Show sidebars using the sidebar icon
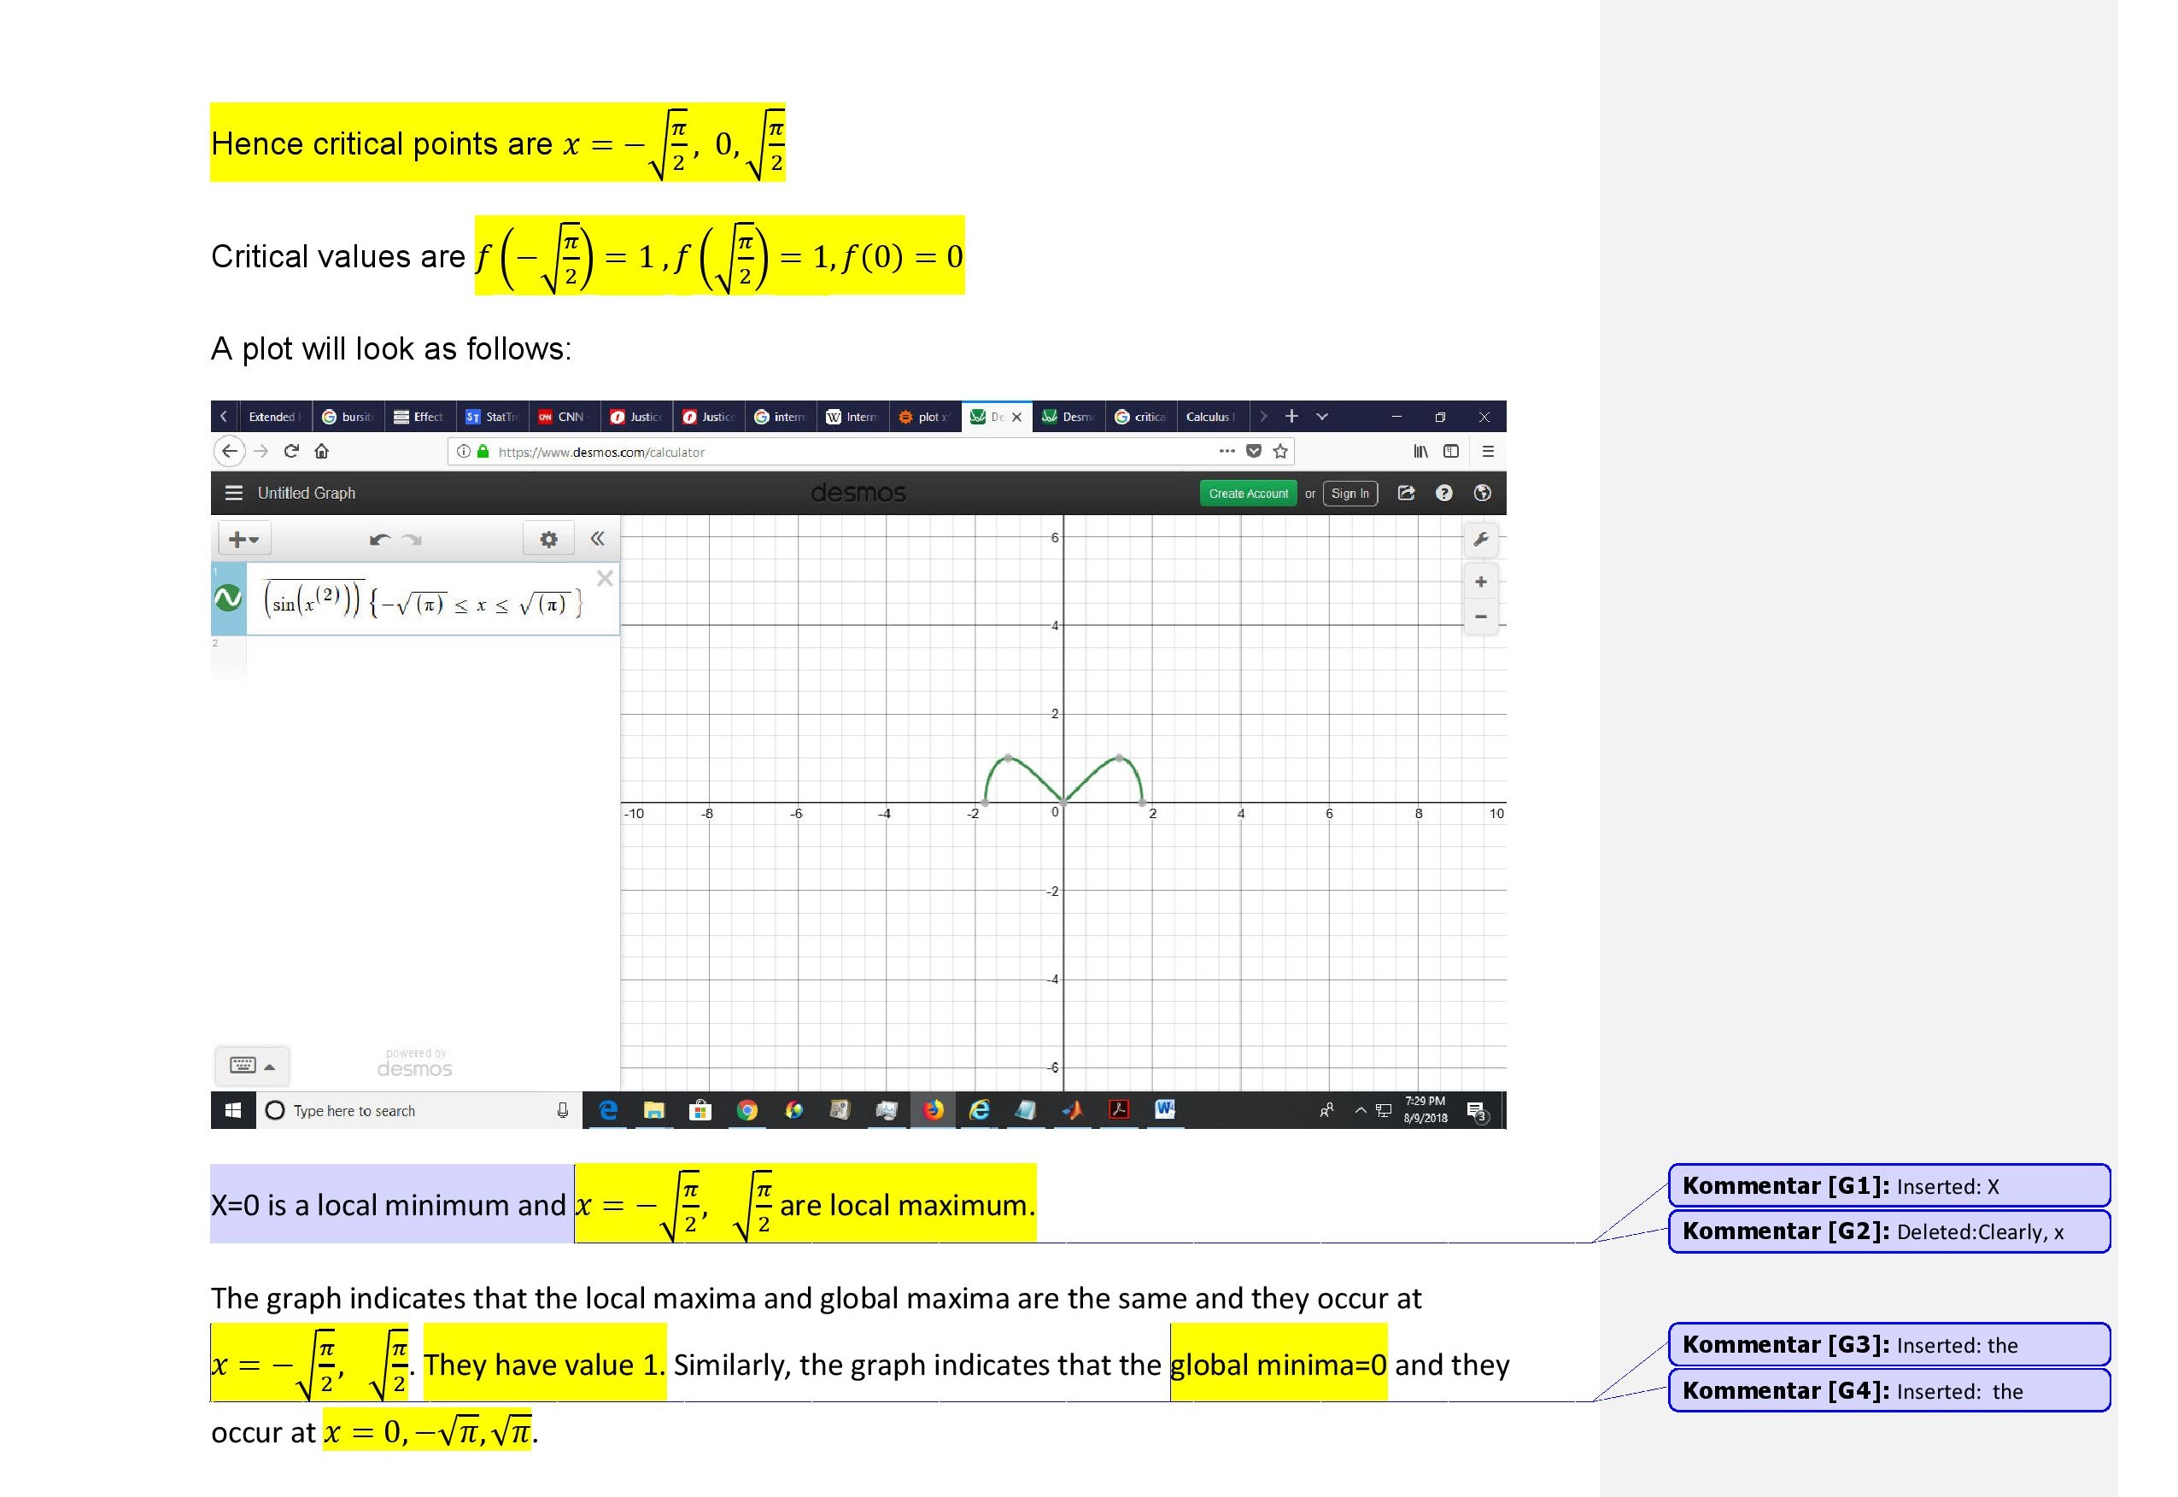Viewport: 2178px width, 1497px height. [1451, 451]
